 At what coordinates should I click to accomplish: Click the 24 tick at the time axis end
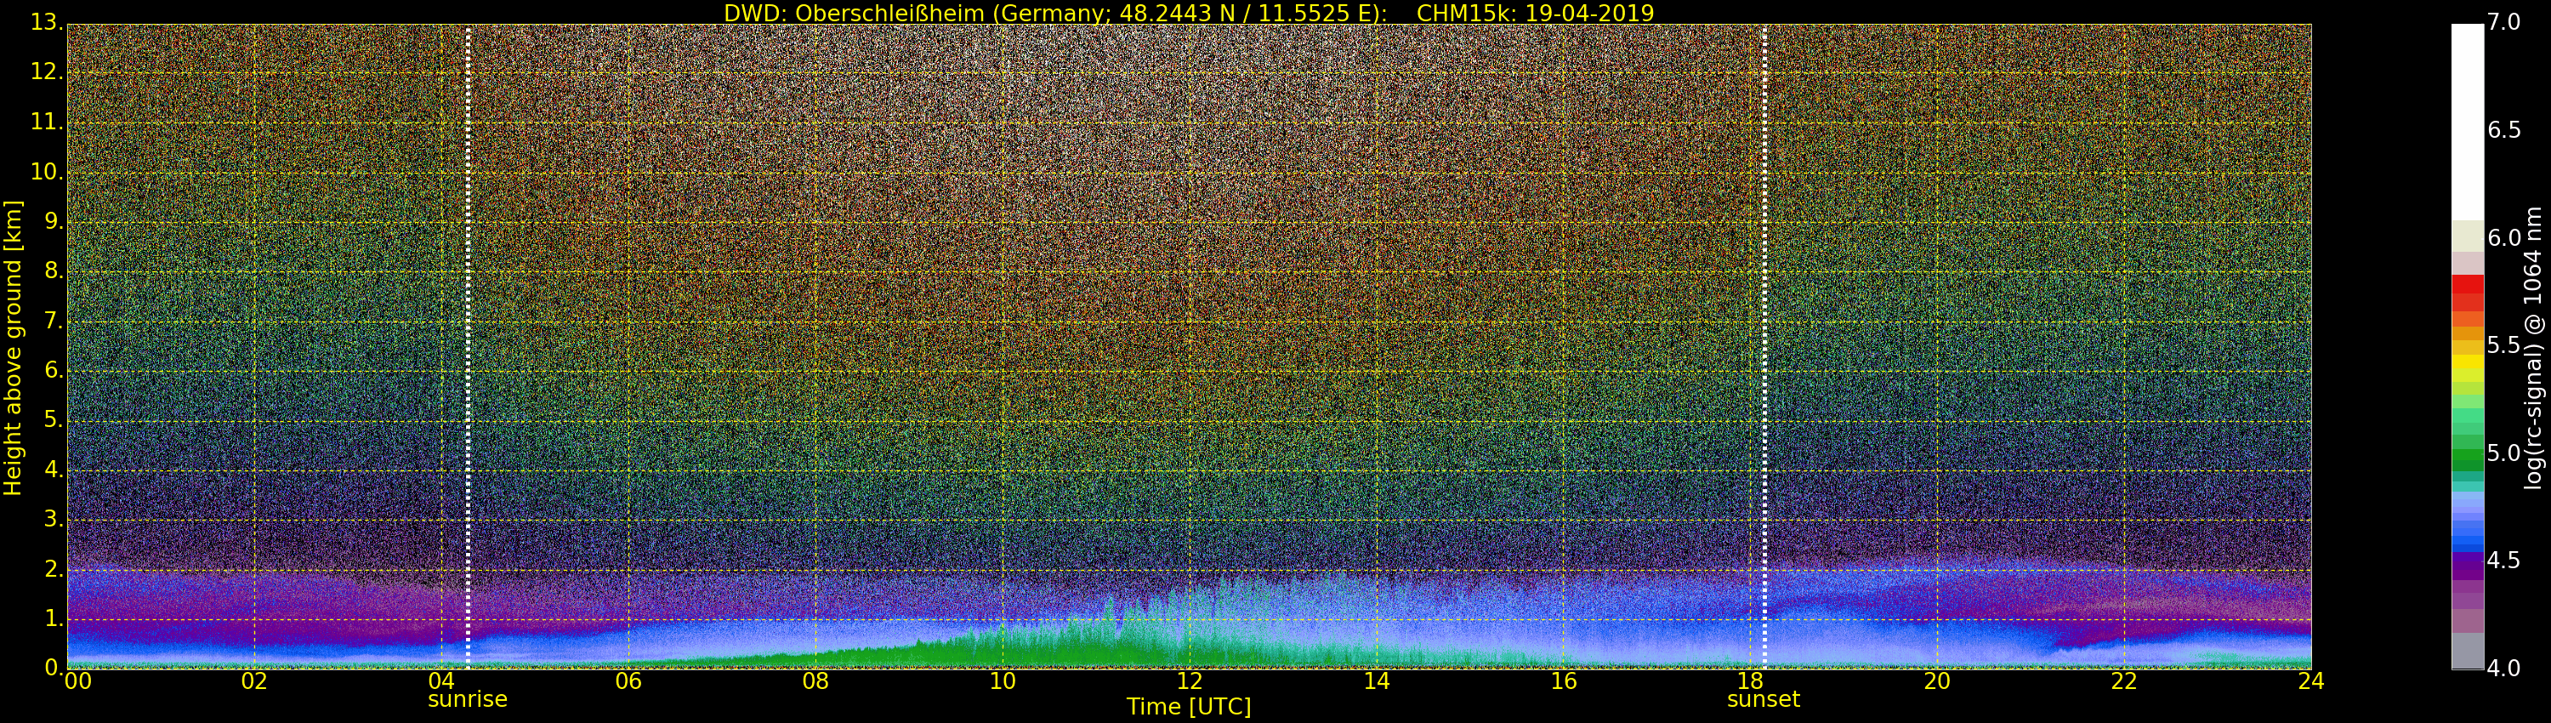pos(2310,681)
